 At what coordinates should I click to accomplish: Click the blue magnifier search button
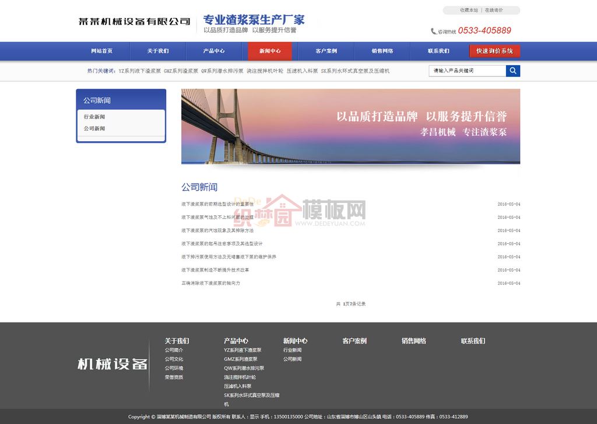[512, 71]
